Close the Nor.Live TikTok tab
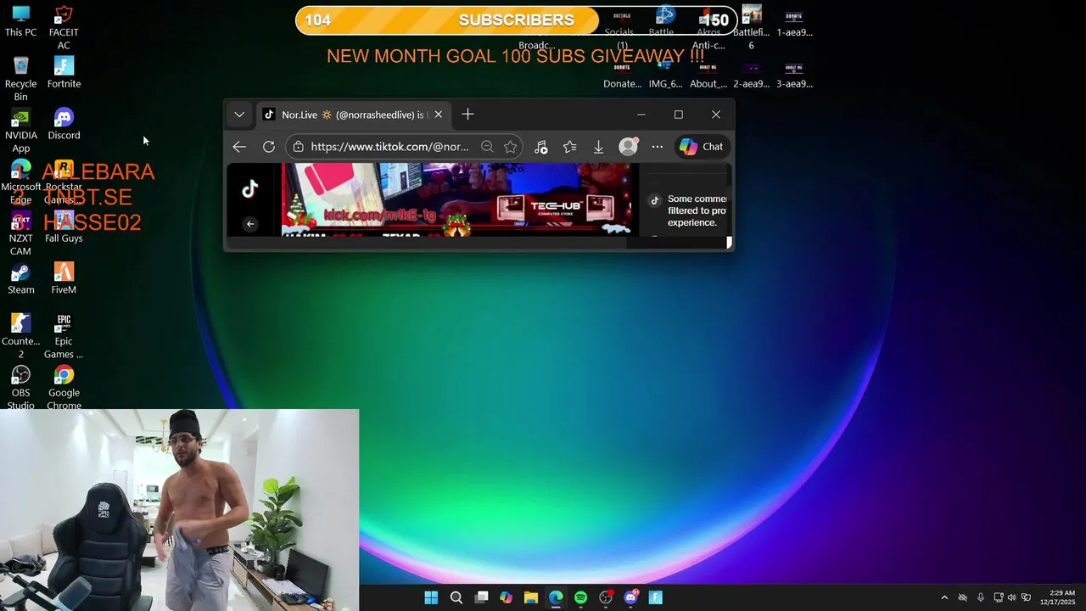1086x611 pixels. pyautogui.click(x=438, y=115)
